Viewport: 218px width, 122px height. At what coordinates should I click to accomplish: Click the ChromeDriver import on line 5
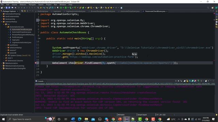pyautogui.click(x=75, y=26)
